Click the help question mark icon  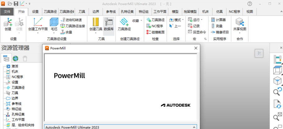point(249,4)
